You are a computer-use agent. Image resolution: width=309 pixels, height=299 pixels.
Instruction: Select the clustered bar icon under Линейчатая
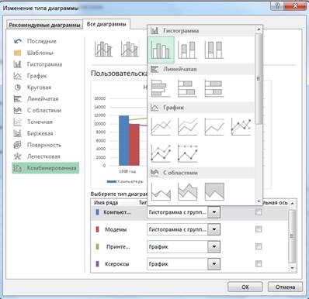click(161, 88)
